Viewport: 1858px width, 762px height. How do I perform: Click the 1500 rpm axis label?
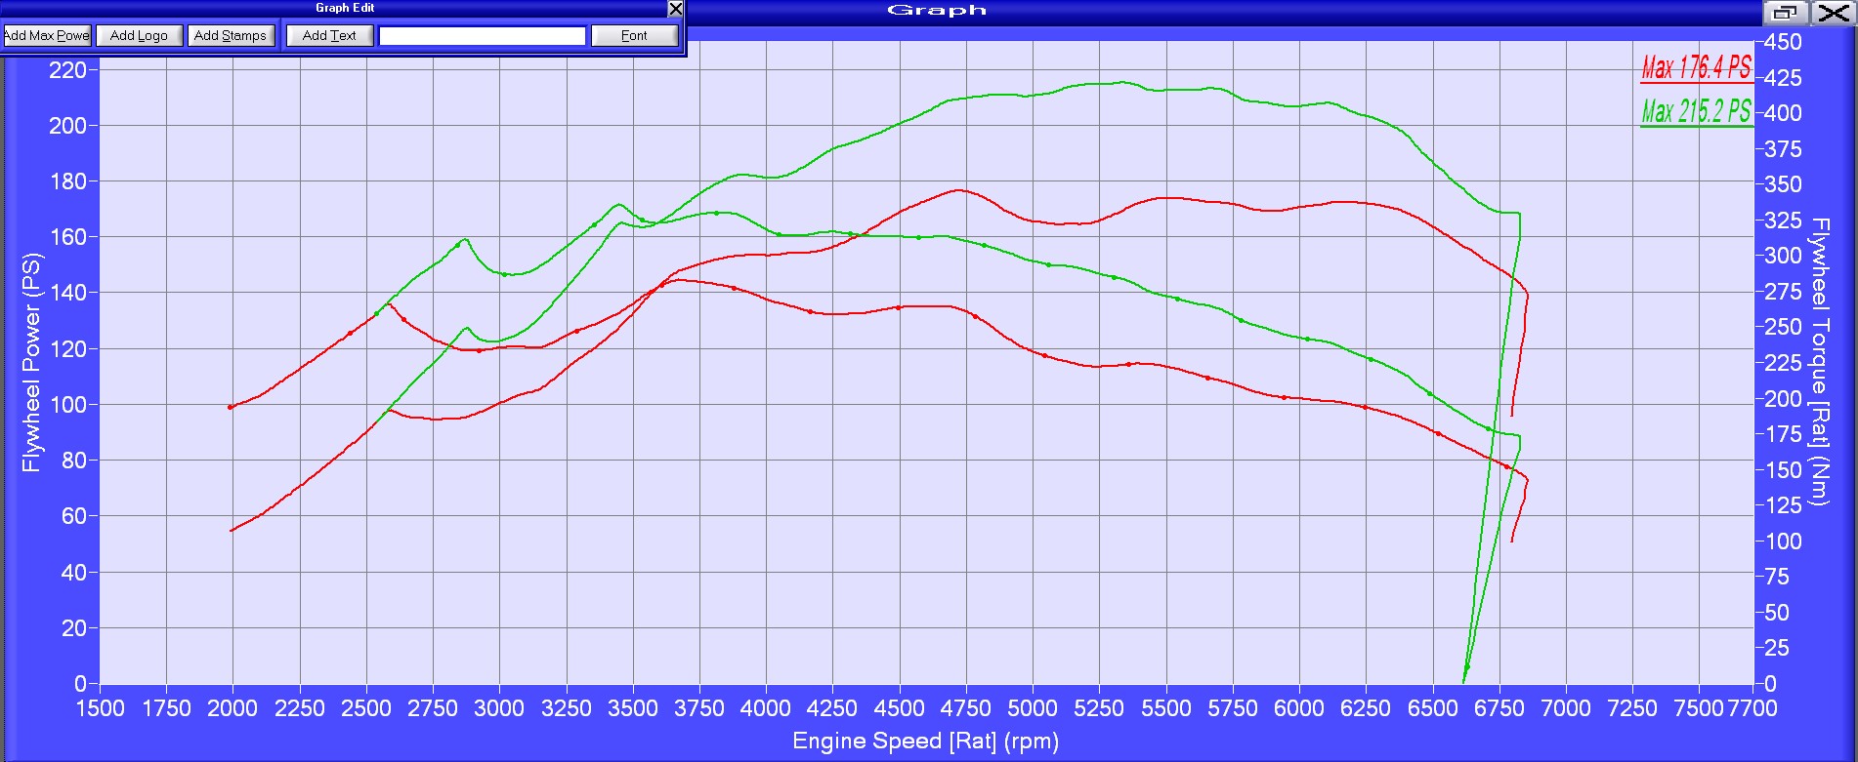pyautogui.click(x=100, y=709)
